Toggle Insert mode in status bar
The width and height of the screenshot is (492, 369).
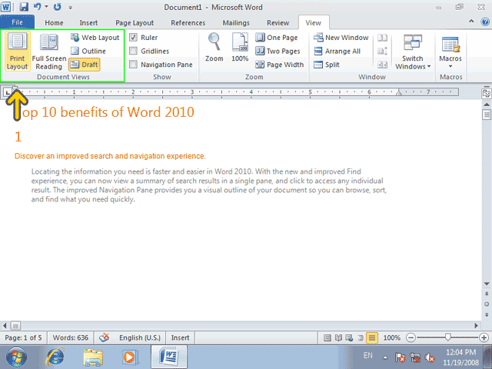(180, 337)
